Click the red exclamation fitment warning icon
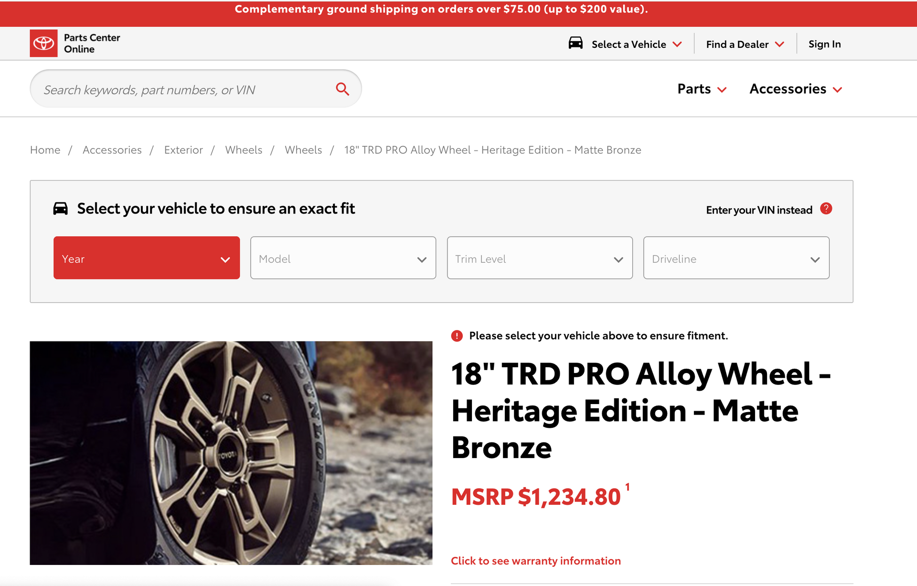Viewport: 917px width, 586px height. (457, 336)
